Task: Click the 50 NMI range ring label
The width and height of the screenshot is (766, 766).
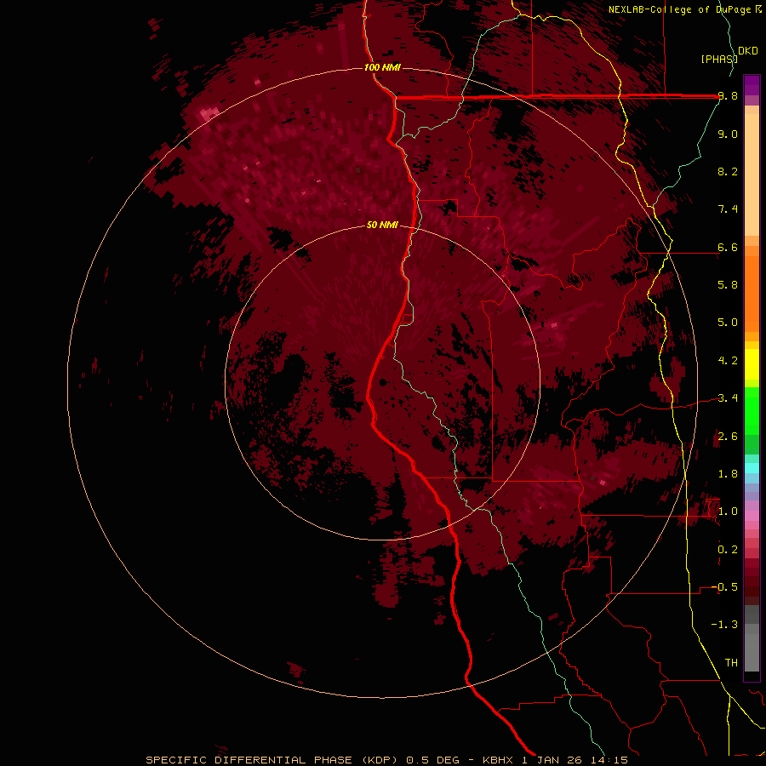Action: tap(382, 225)
